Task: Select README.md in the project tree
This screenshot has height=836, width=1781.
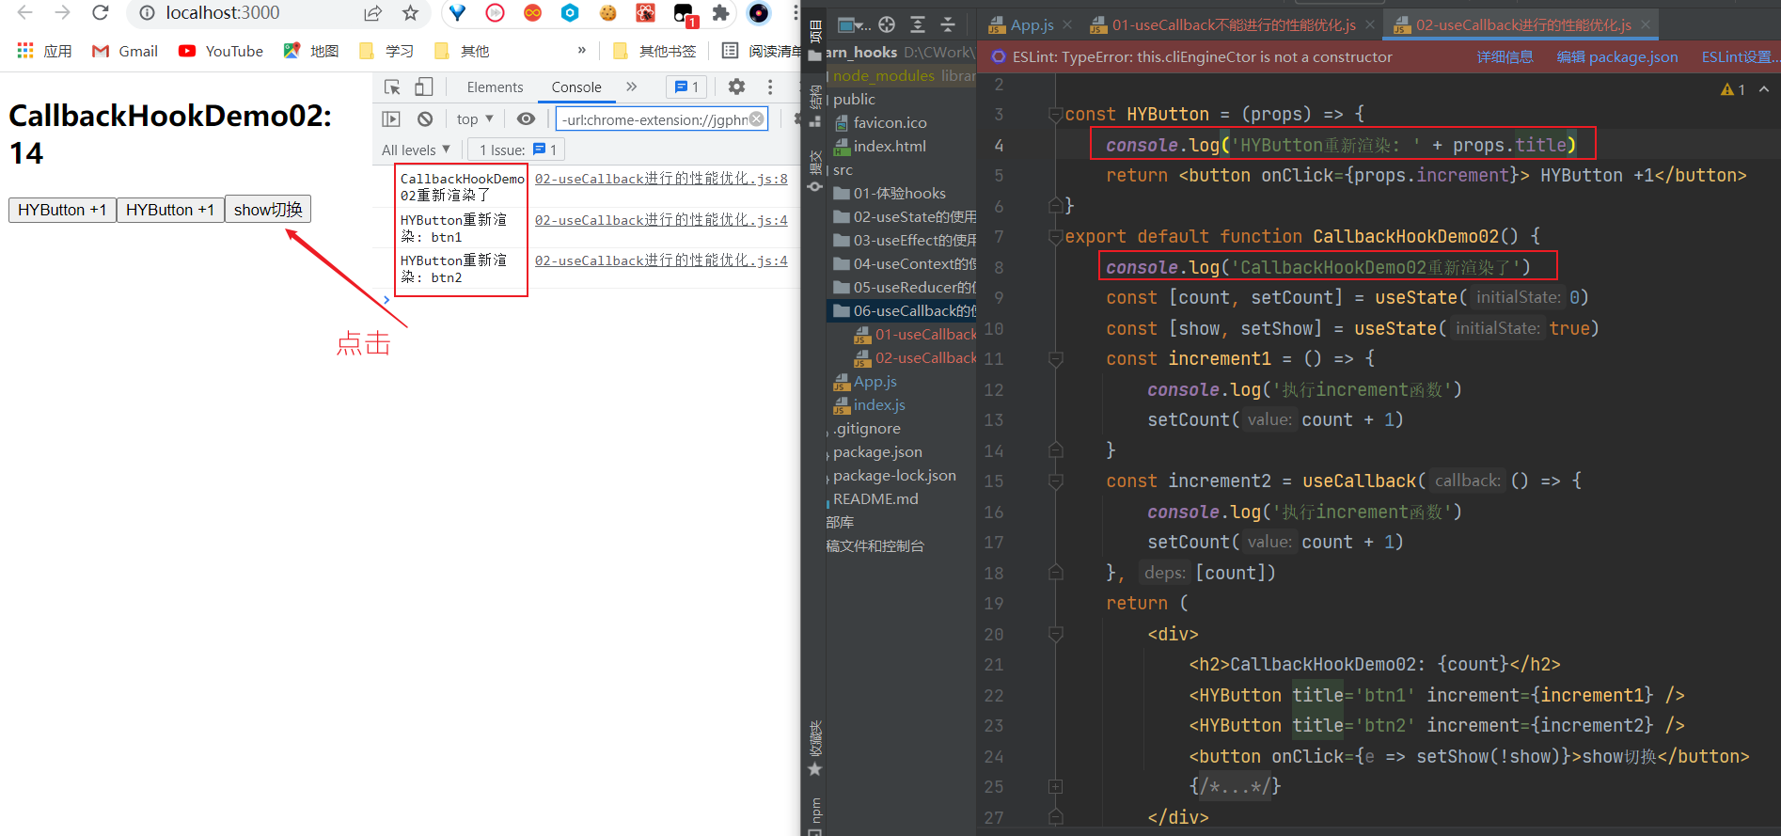Action: (x=875, y=499)
